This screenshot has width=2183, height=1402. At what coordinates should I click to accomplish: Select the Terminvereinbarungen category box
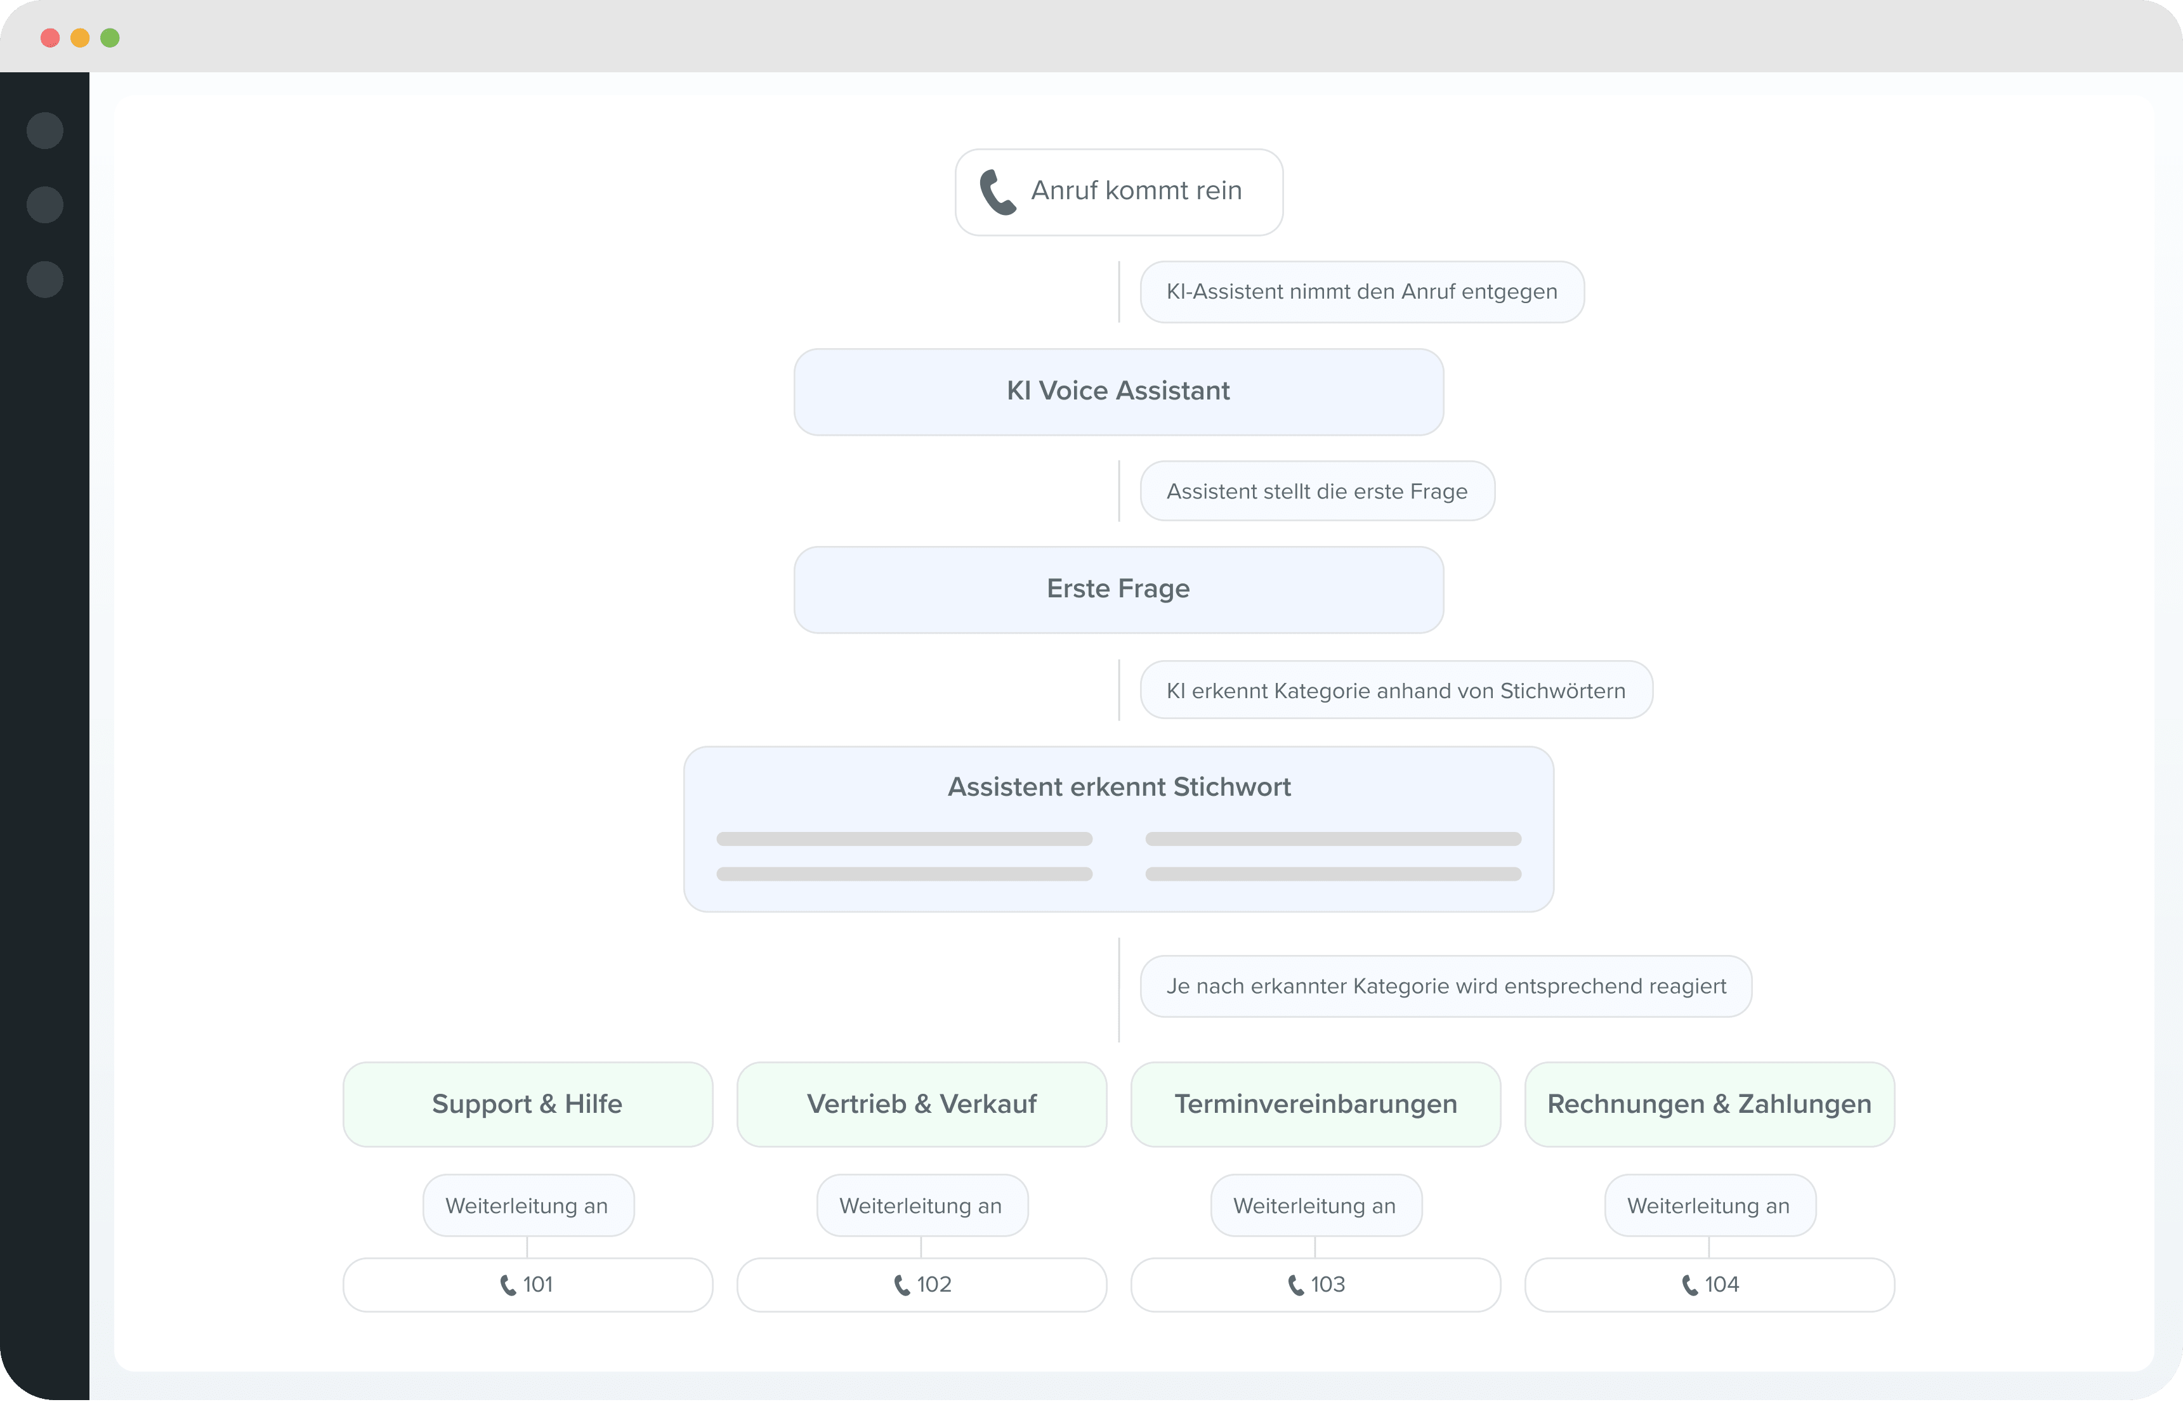tap(1315, 1103)
